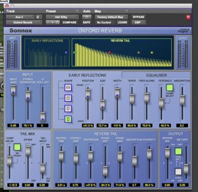198x192 pixels.
Task: Click the Wet/Dry slider handle
Action: point(186,168)
